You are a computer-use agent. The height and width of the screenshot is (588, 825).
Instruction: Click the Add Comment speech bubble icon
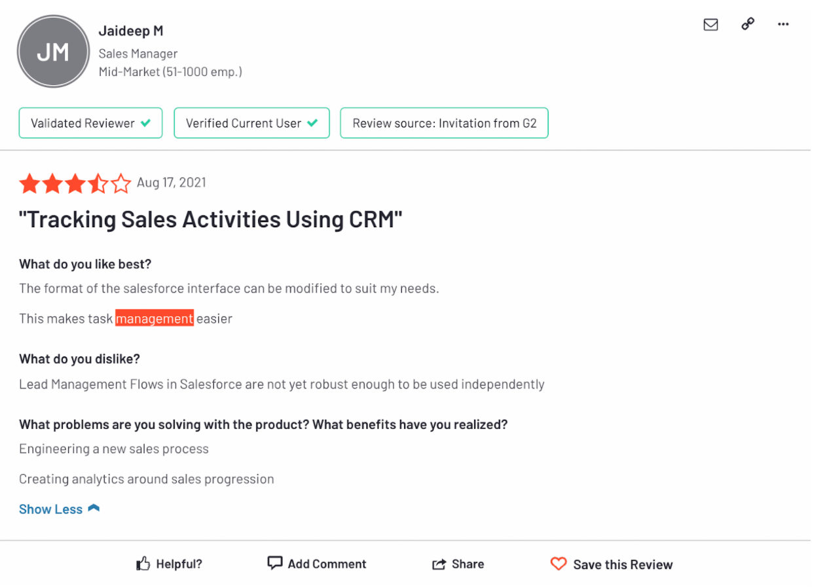pyautogui.click(x=275, y=563)
